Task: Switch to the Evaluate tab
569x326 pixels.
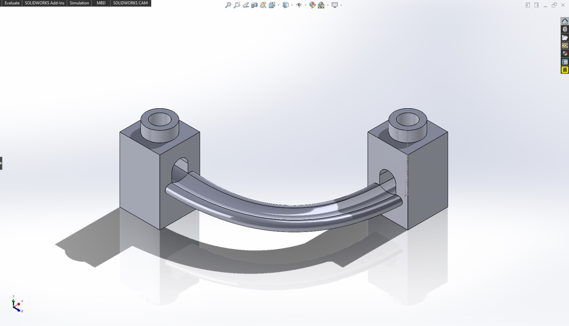Action: pos(12,3)
